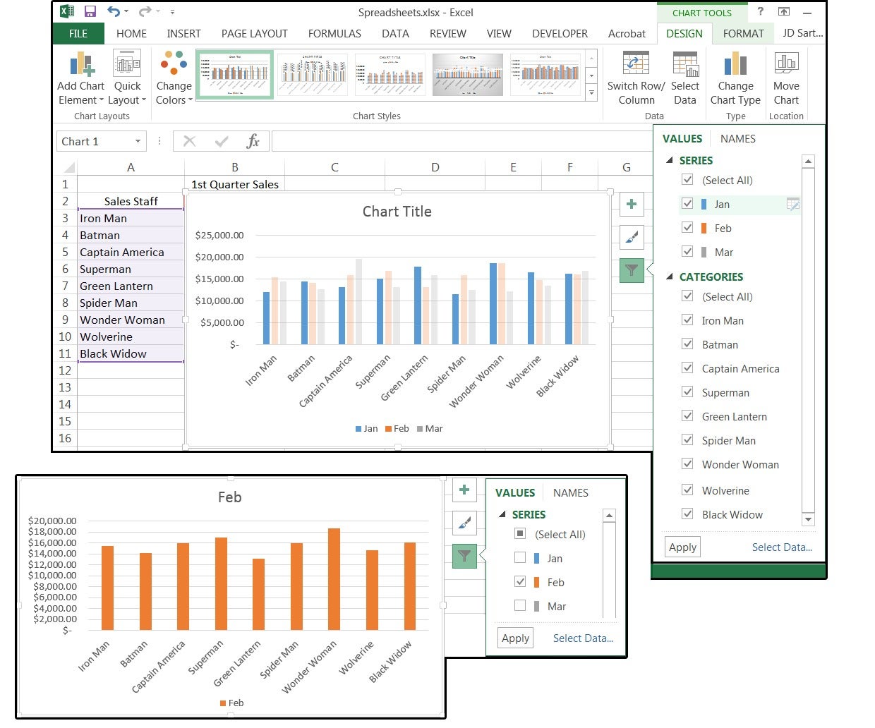Click Select Data link in lower filter panel
Image resolution: width=875 pixels, height=728 pixels.
coord(583,638)
